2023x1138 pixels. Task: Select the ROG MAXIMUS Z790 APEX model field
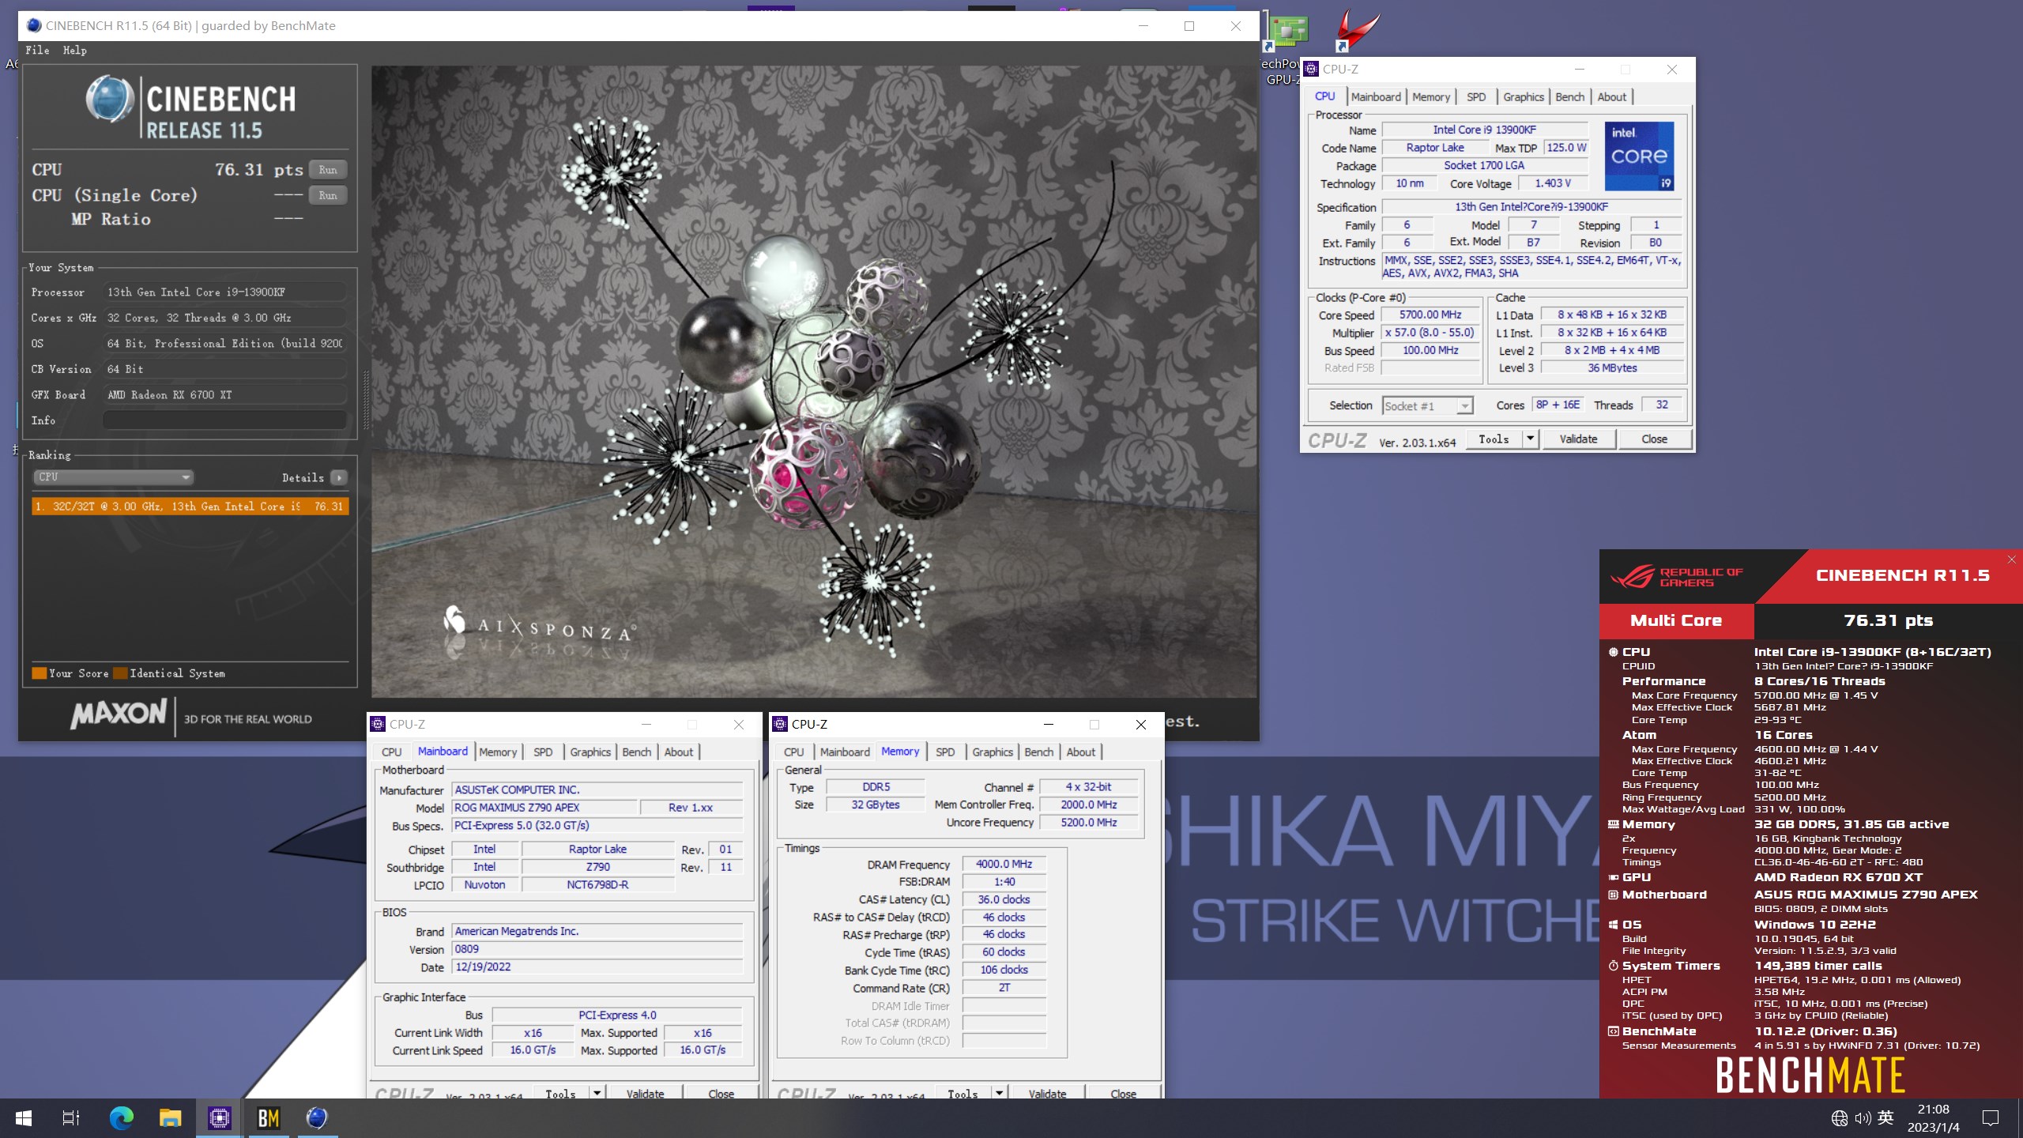coord(544,808)
